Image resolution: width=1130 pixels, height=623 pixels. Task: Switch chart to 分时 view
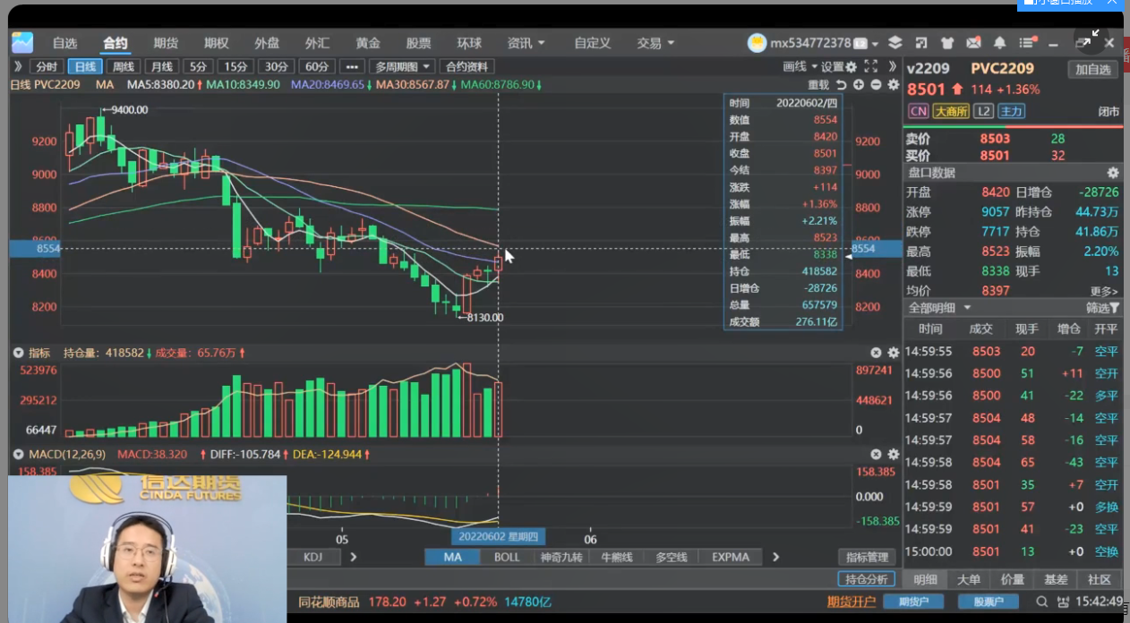45,66
